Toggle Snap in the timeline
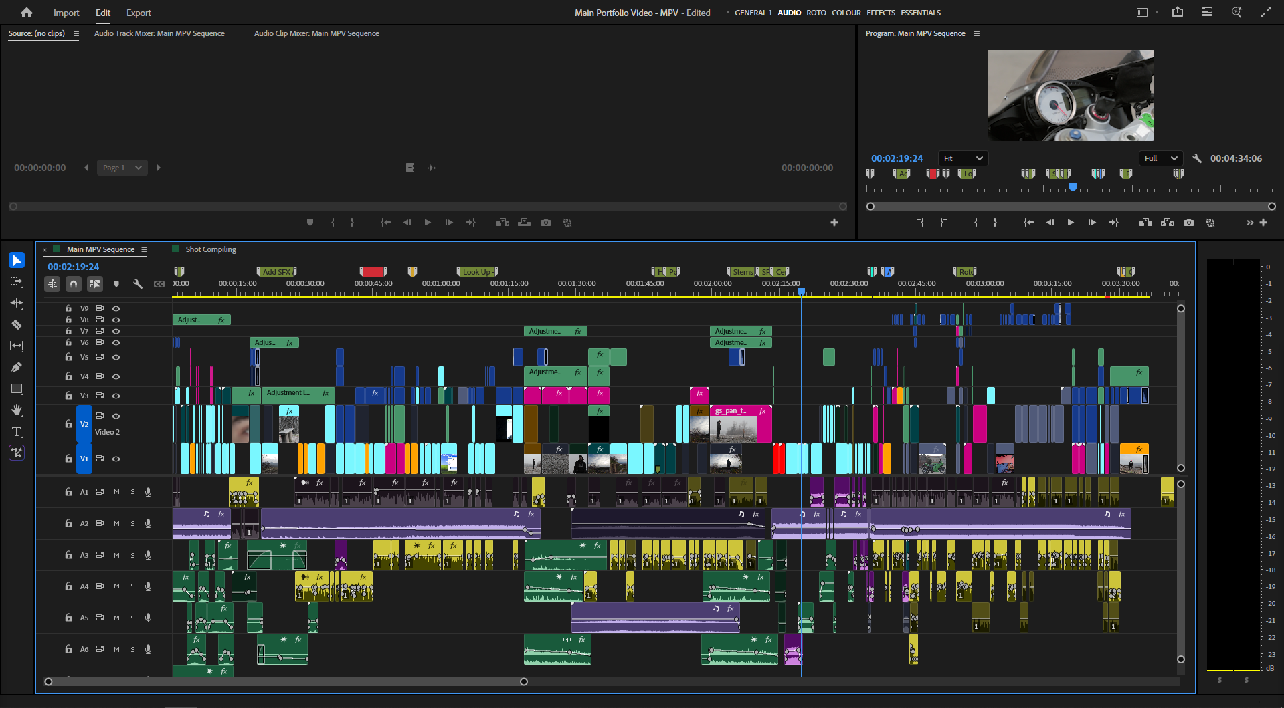Viewport: 1284px width, 708px height. (x=74, y=284)
